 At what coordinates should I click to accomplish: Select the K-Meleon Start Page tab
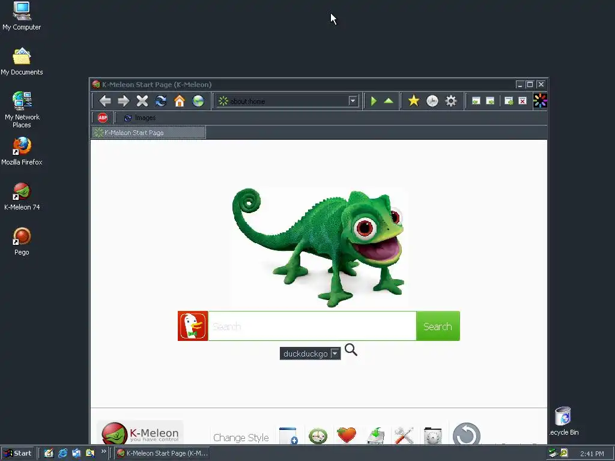pyautogui.click(x=148, y=133)
